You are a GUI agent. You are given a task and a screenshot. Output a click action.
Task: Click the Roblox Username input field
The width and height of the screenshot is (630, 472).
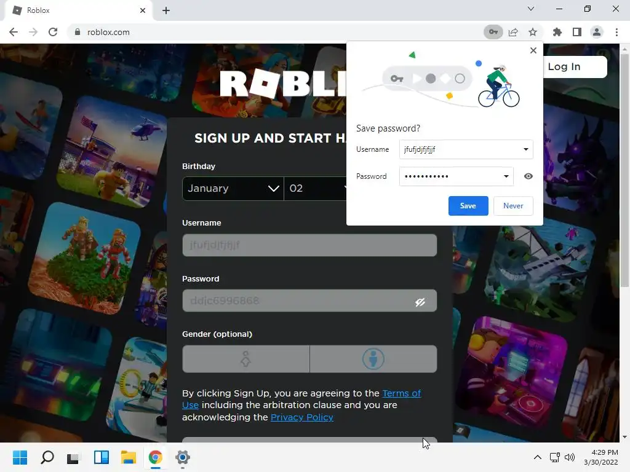[x=309, y=245]
